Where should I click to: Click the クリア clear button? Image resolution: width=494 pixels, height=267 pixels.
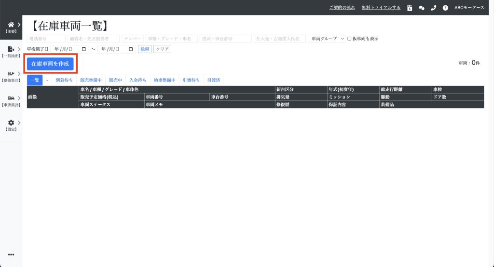click(162, 49)
